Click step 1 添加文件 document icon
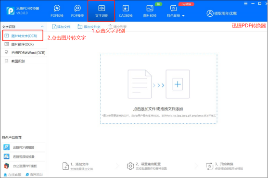This screenshot has height=178, width=268. pos(65,166)
